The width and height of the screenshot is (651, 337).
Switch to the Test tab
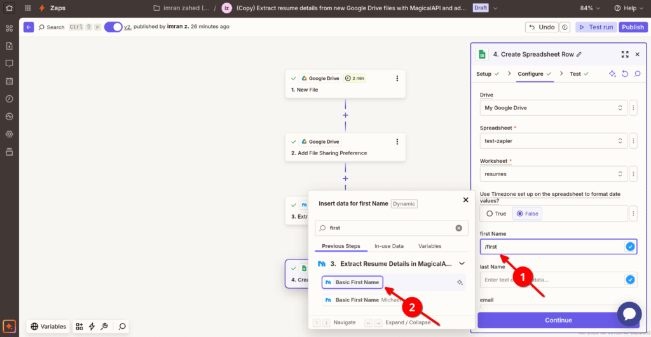(579, 74)
